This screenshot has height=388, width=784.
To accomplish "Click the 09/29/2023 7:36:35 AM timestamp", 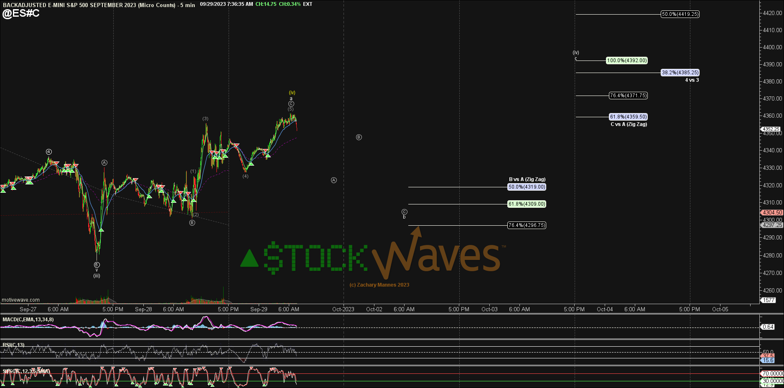I will coord(227,4).
